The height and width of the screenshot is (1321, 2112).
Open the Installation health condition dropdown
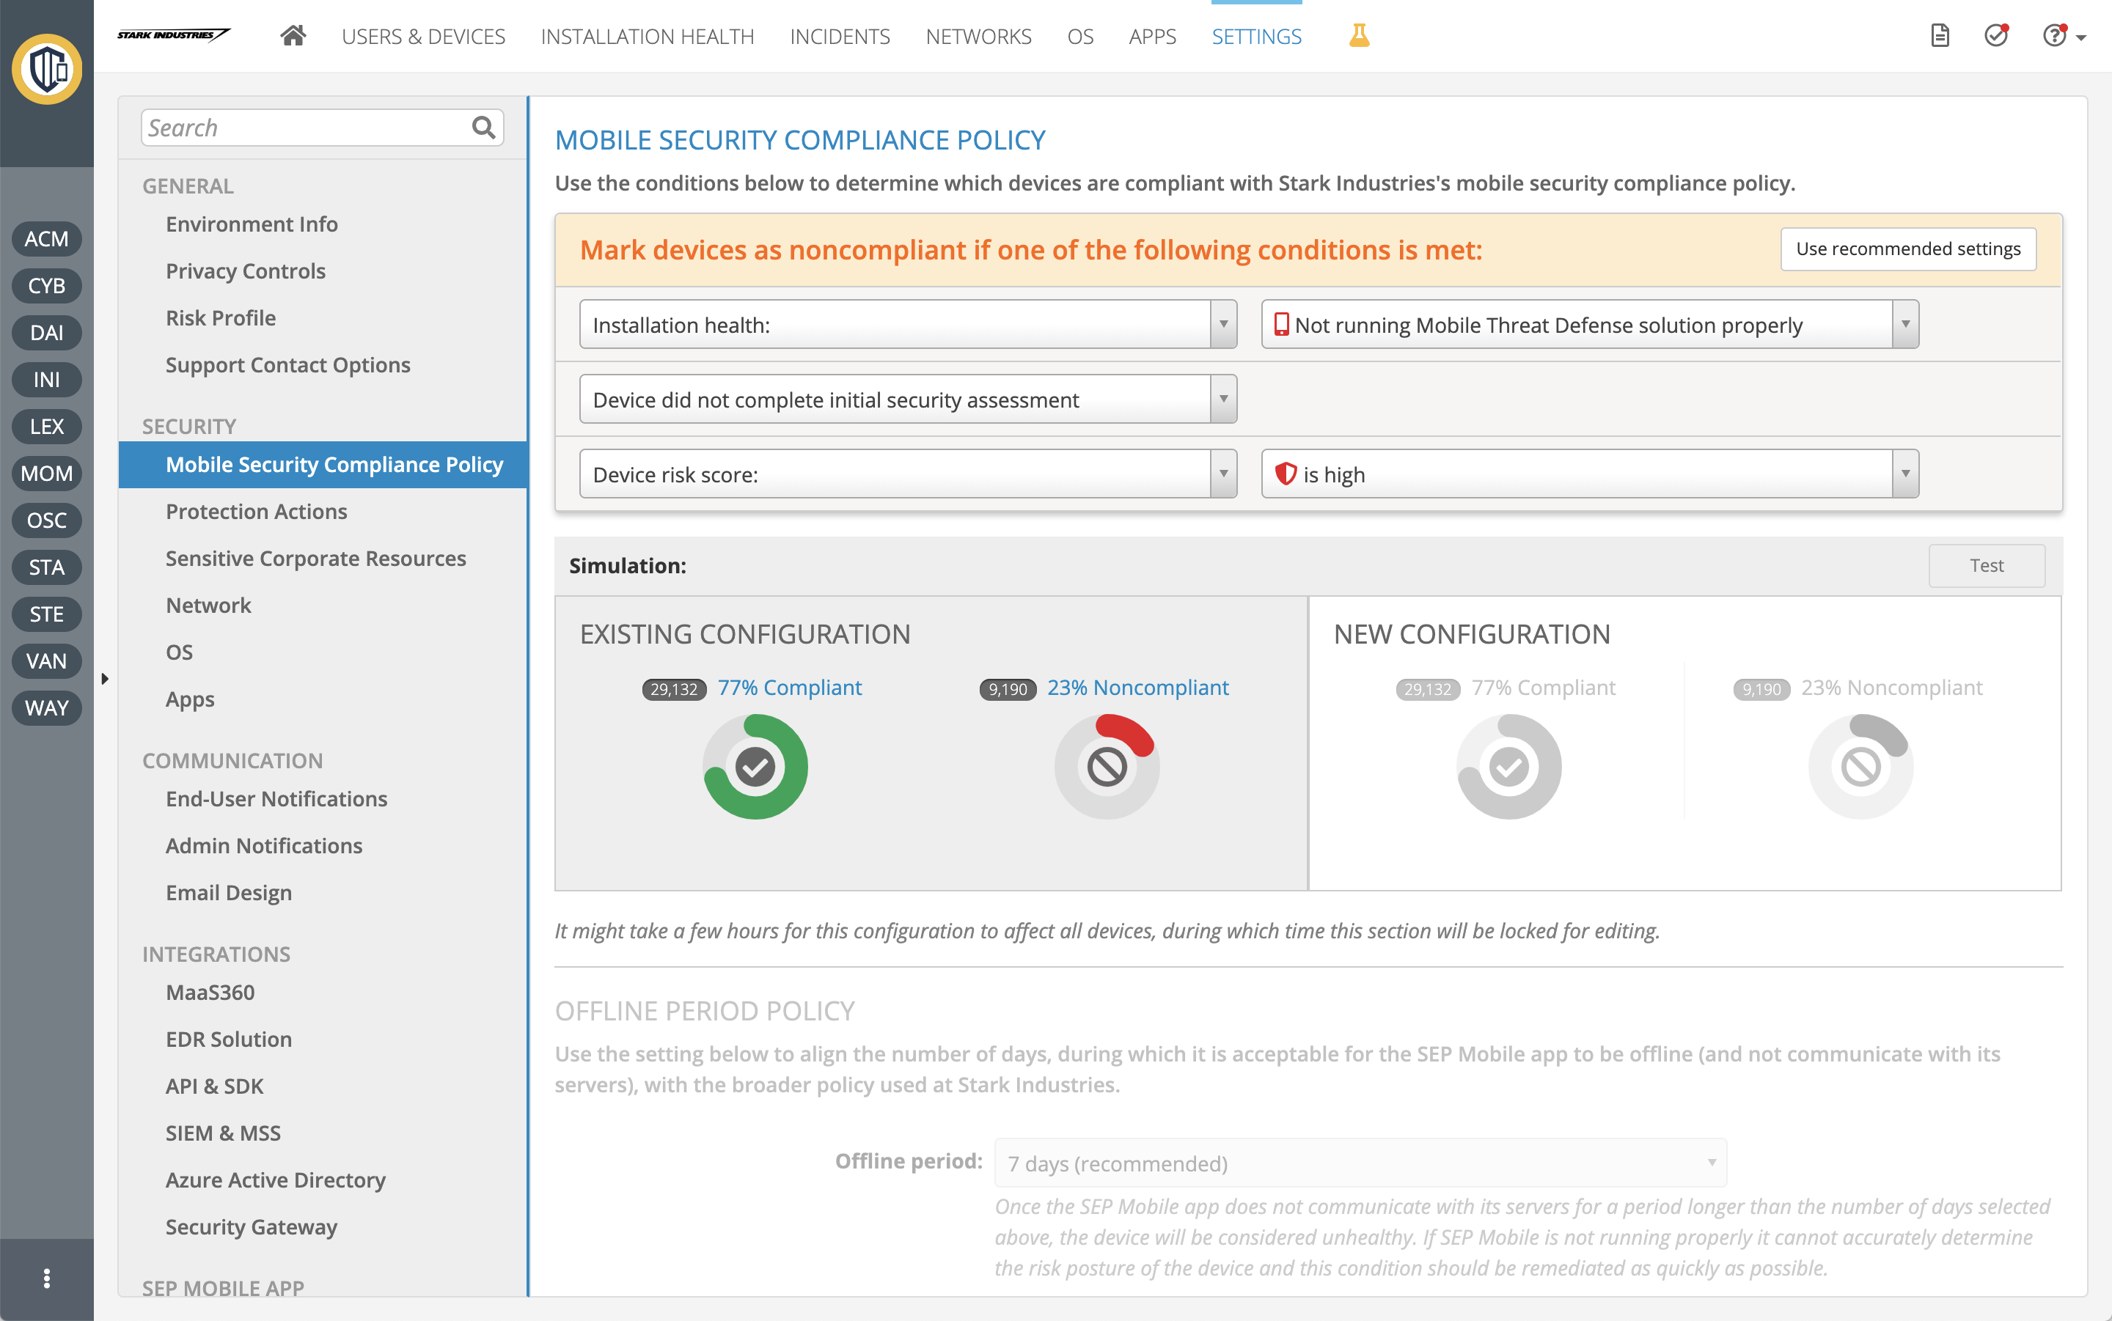(907, 325)
